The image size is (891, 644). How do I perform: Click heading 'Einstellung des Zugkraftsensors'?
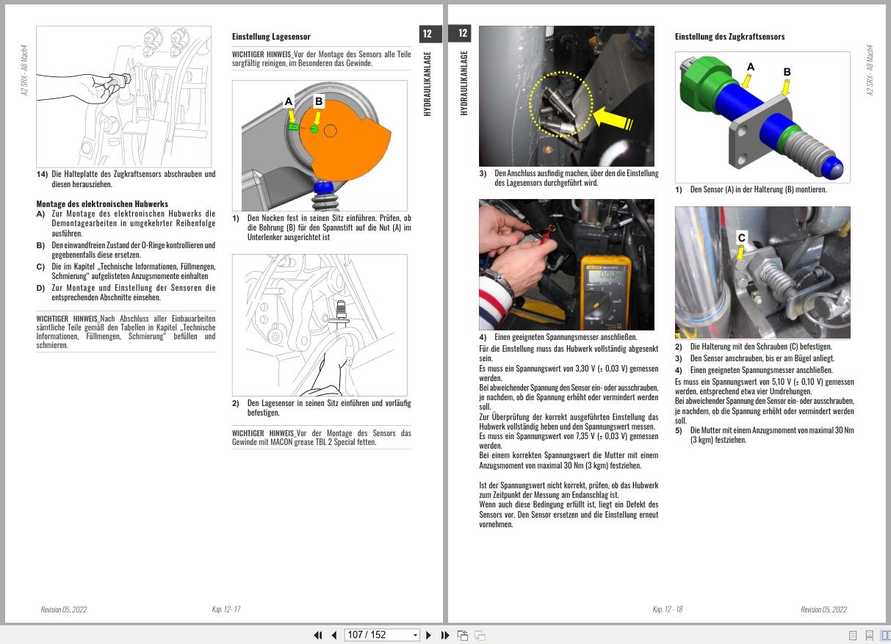click(x=729, y=36)
